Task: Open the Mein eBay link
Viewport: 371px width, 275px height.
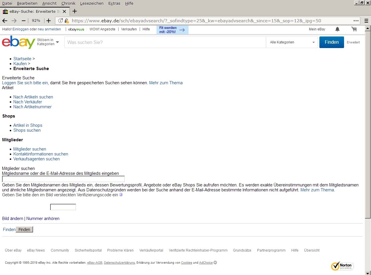Action: 317,29
